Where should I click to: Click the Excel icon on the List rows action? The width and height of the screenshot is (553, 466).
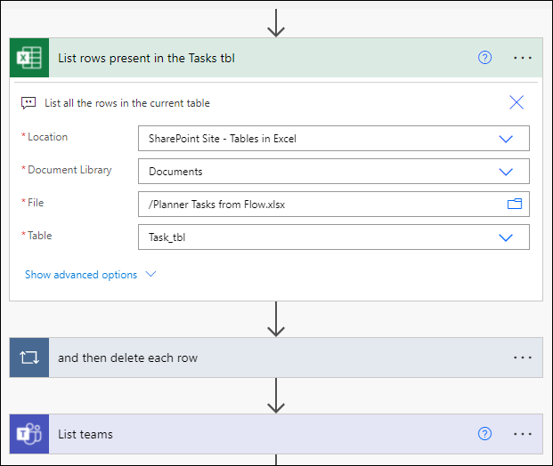(28, 58)
